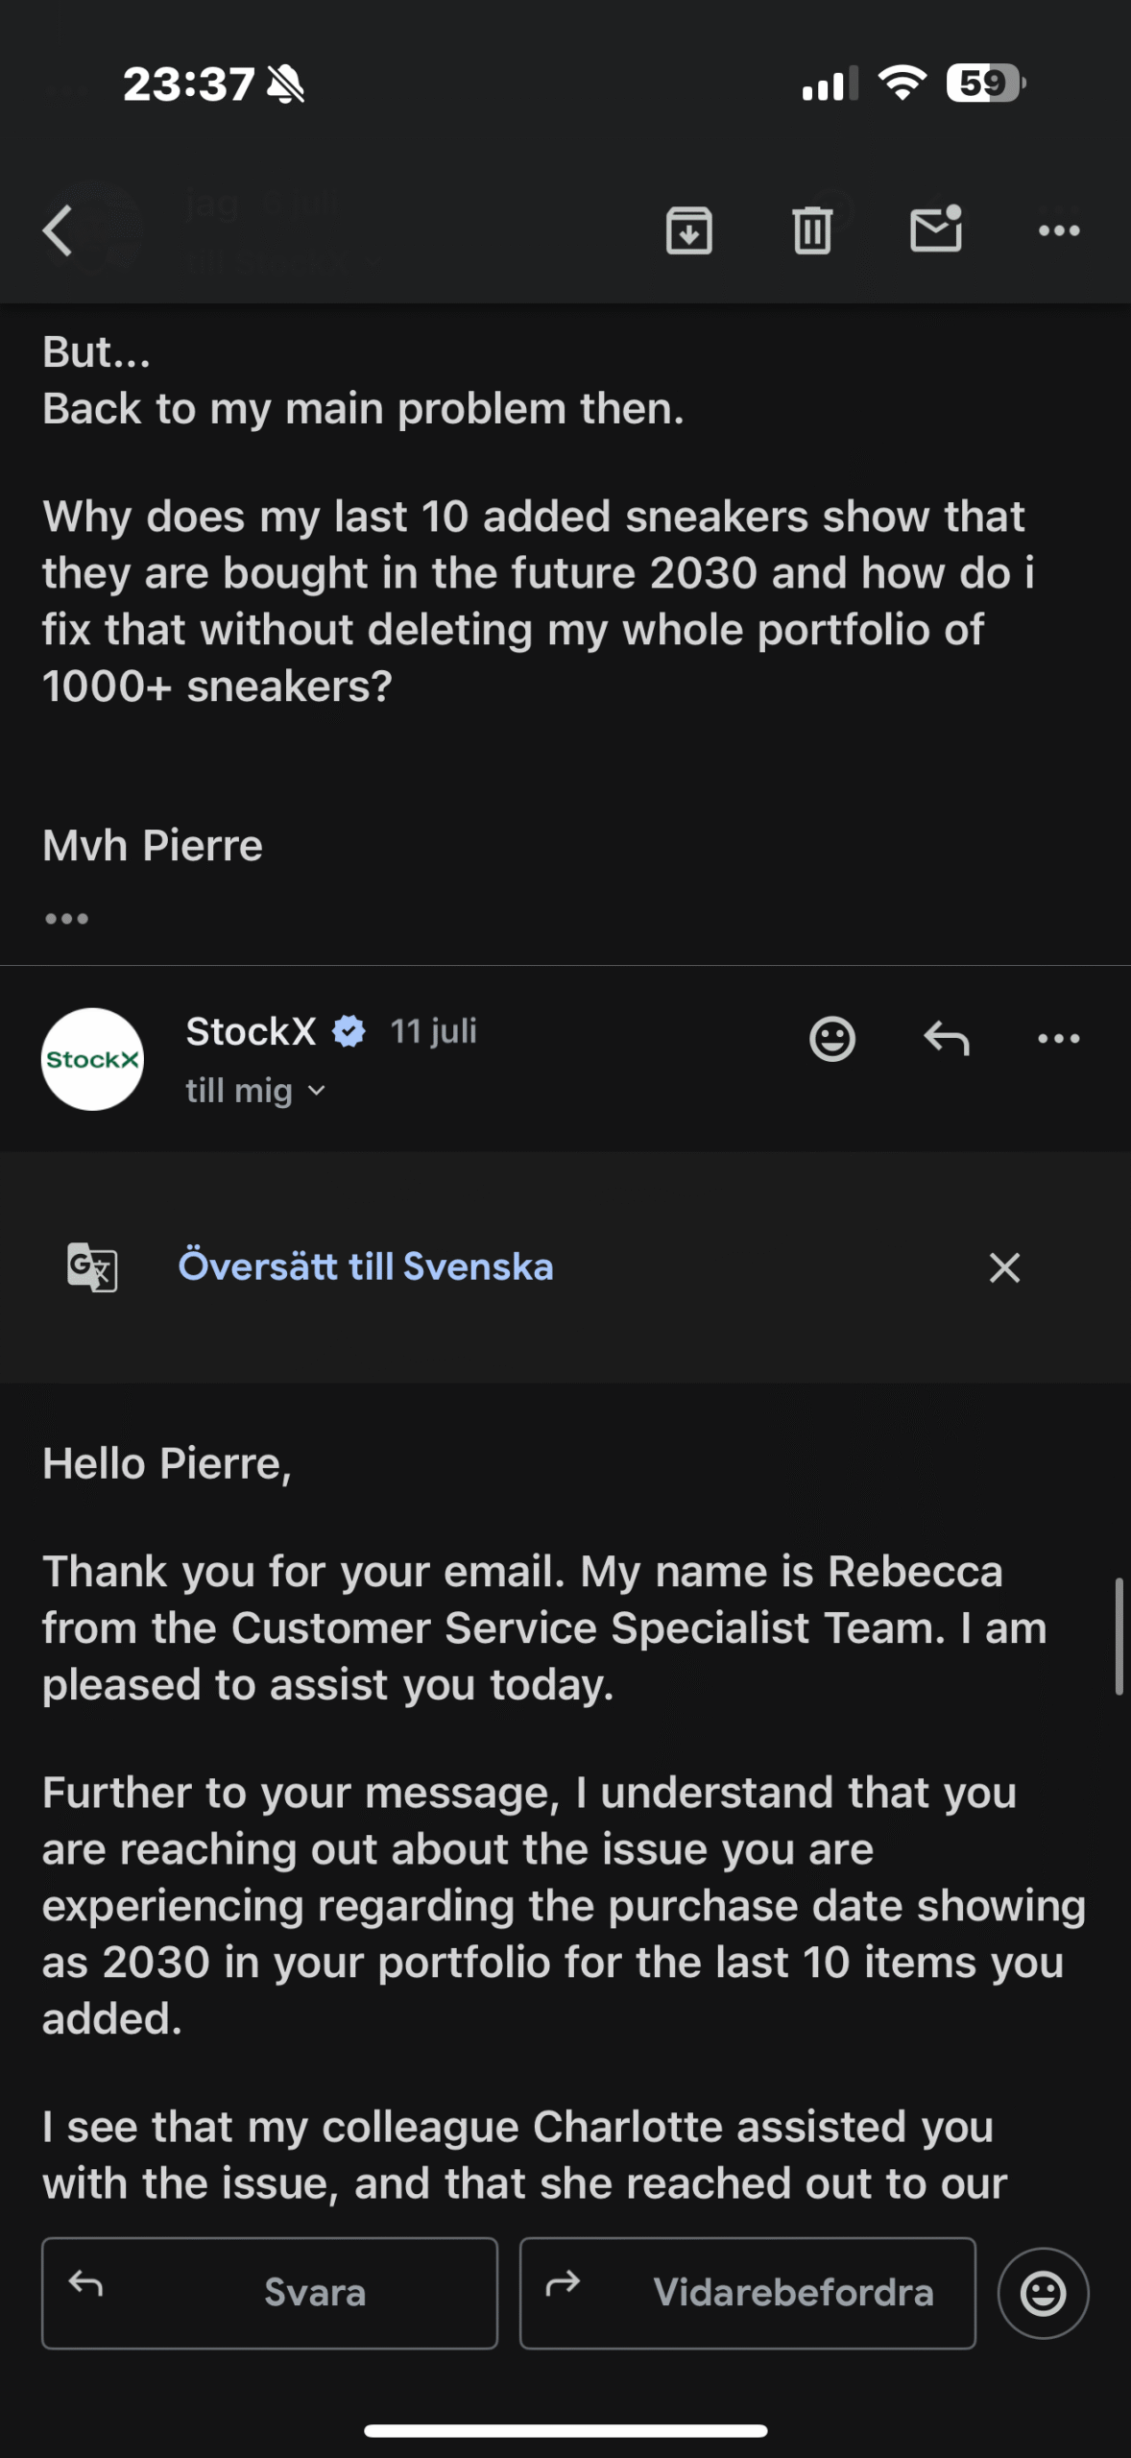Tap the verified badge next to StockX
Screen dimensions: 1131x2458
click(349, 1031)
